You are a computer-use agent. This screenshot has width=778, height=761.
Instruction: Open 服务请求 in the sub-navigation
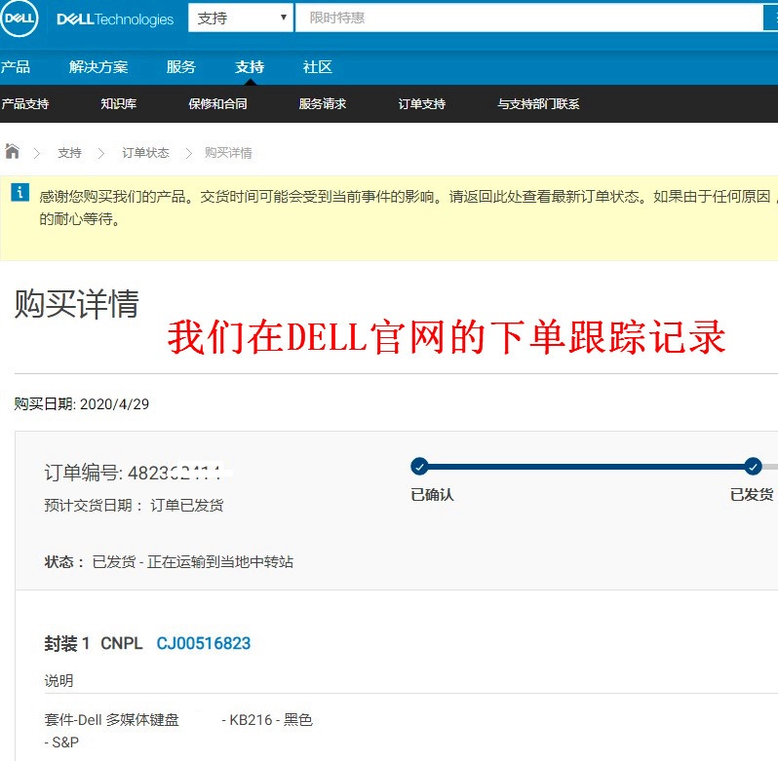pos(323,103)
